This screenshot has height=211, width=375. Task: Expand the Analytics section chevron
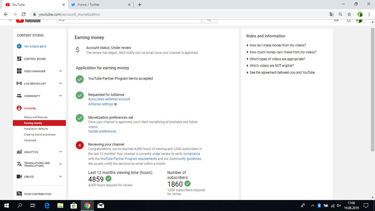[61, 152]
